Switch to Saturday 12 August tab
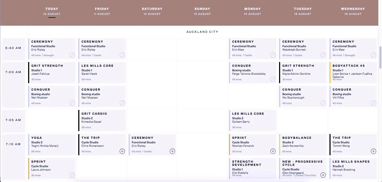This screenshot has width=382, height=182. [152, 11]
